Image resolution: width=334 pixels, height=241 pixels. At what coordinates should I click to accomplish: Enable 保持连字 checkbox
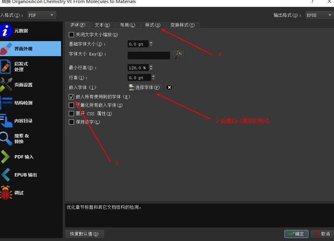[x=71, y=122]
